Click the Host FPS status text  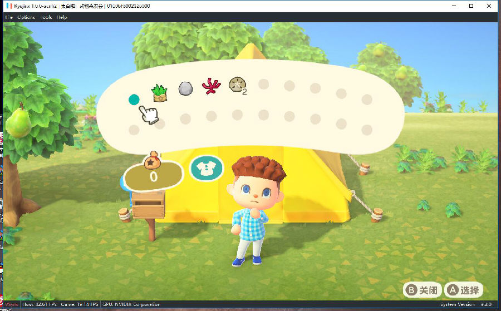(x=40, y=304)
